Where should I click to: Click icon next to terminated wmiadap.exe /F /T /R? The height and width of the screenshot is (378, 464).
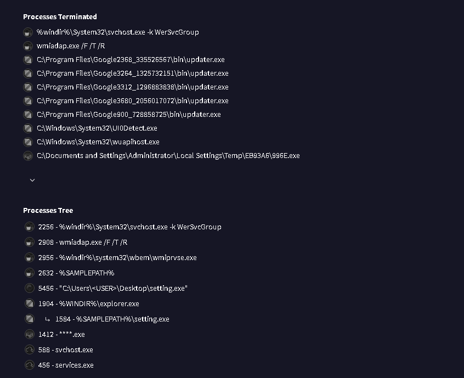coord(28,46)
